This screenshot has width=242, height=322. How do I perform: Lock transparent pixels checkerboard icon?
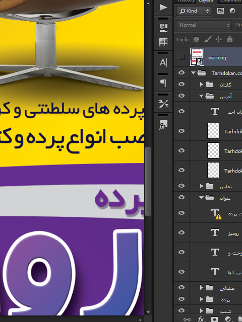click(196, 39)
